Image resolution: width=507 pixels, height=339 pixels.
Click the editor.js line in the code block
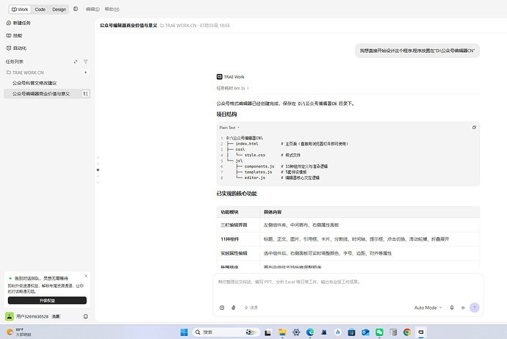coord(273,178)
